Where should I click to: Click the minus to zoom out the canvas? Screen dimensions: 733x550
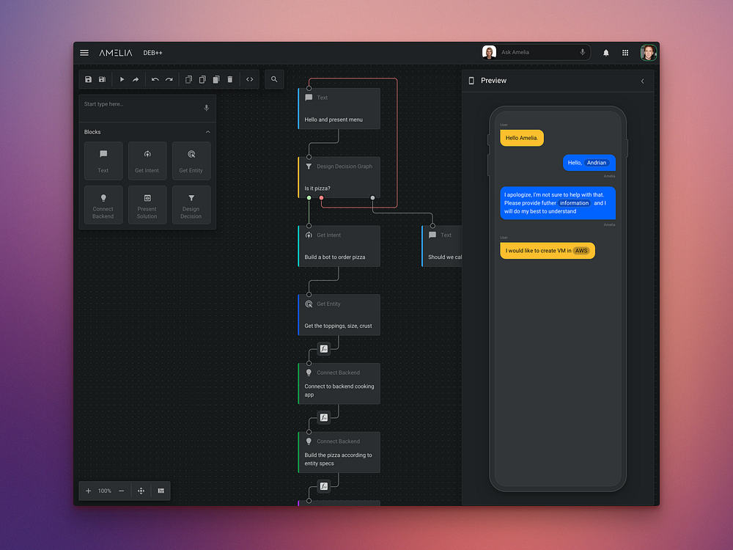click(122, 491)
